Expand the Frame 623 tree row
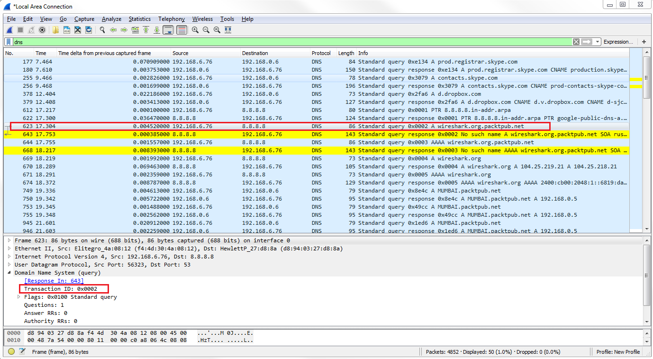 [x=9, y=240]
